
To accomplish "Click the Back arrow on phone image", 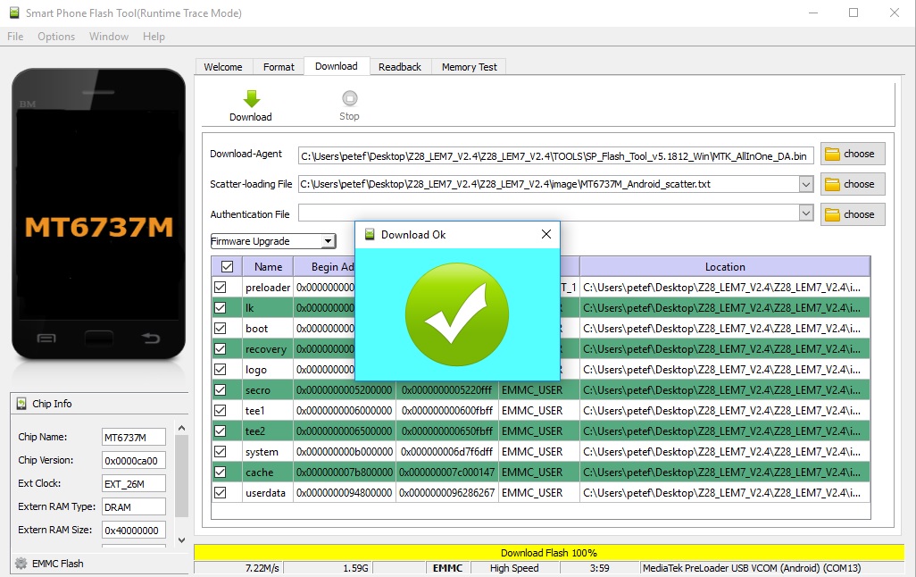I will (x=151, y=339).
